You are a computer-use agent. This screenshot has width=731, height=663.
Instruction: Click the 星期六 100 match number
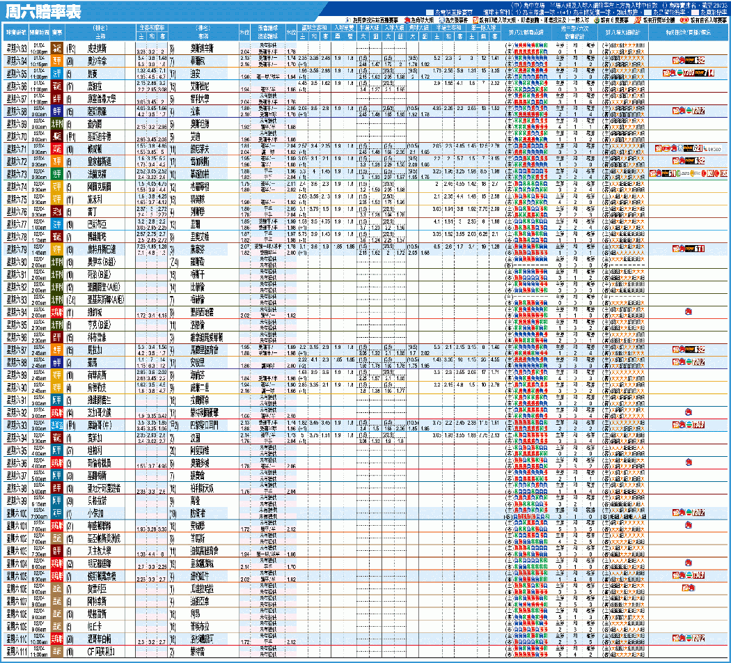click(17, 514)
